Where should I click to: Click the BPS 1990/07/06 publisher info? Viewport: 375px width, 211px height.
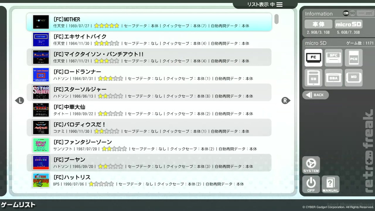point(69,184)
